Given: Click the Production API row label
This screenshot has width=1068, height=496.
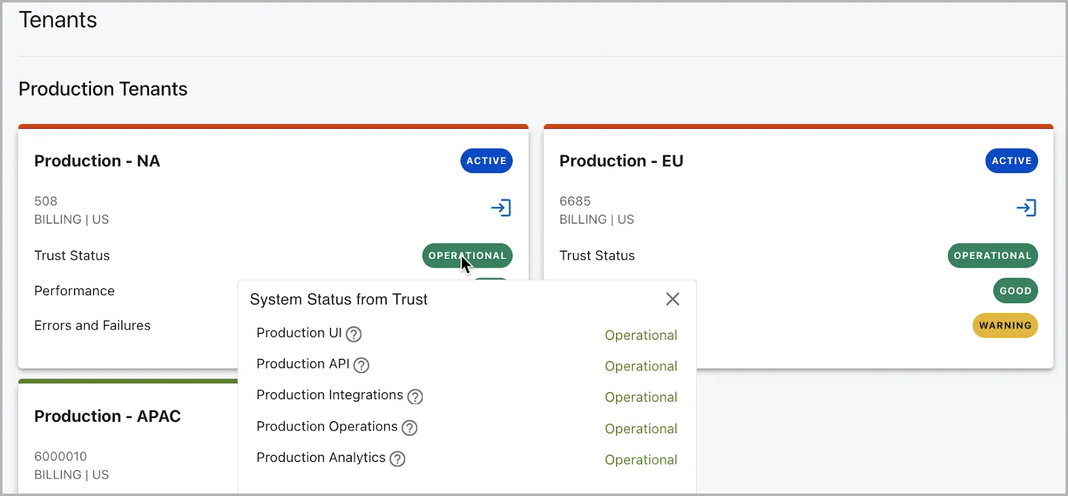Looking at the screenshot, I should (303, 364).
